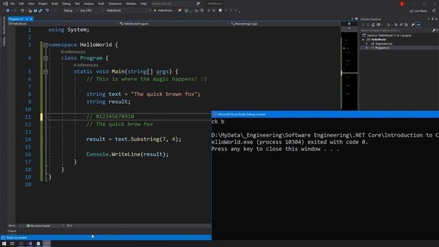Viewport: 439px width, 247px height.
Task: Click the Solution Explorer Properties wrench icon
Action: [x=413, y=25]
